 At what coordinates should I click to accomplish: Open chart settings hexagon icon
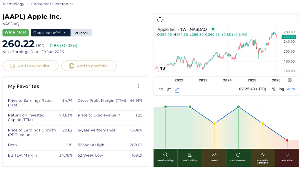[x=290, y=80]
